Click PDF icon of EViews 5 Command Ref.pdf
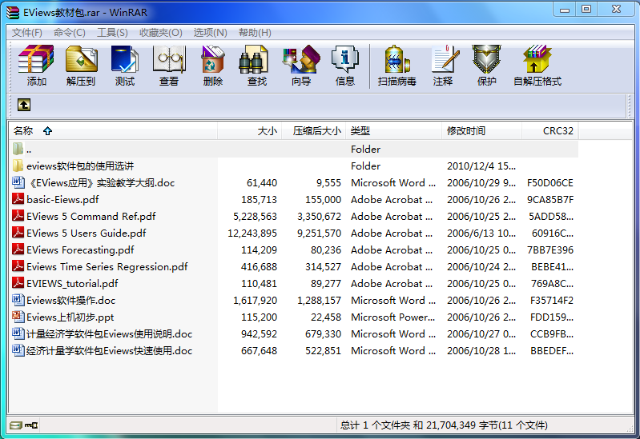640x439 pixels. 18,216
